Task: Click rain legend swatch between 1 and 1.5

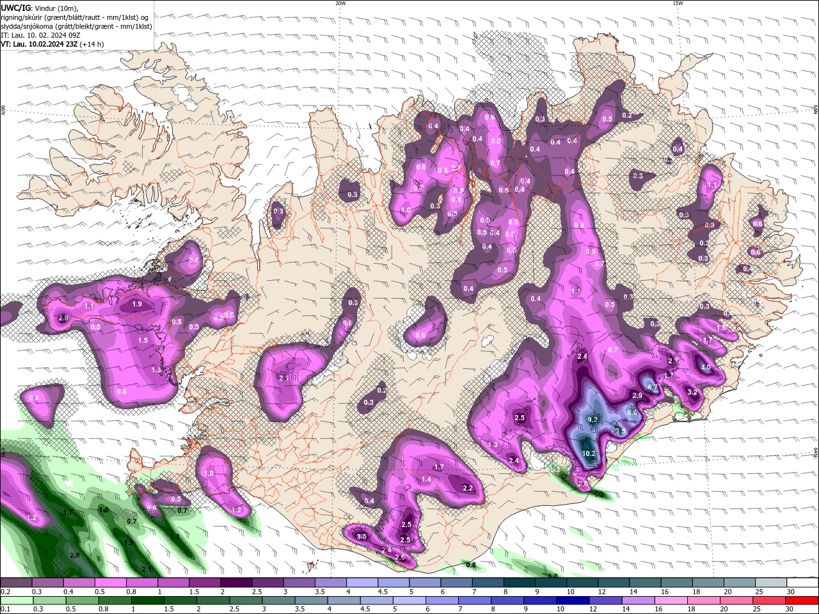Action: coord(147,600)
